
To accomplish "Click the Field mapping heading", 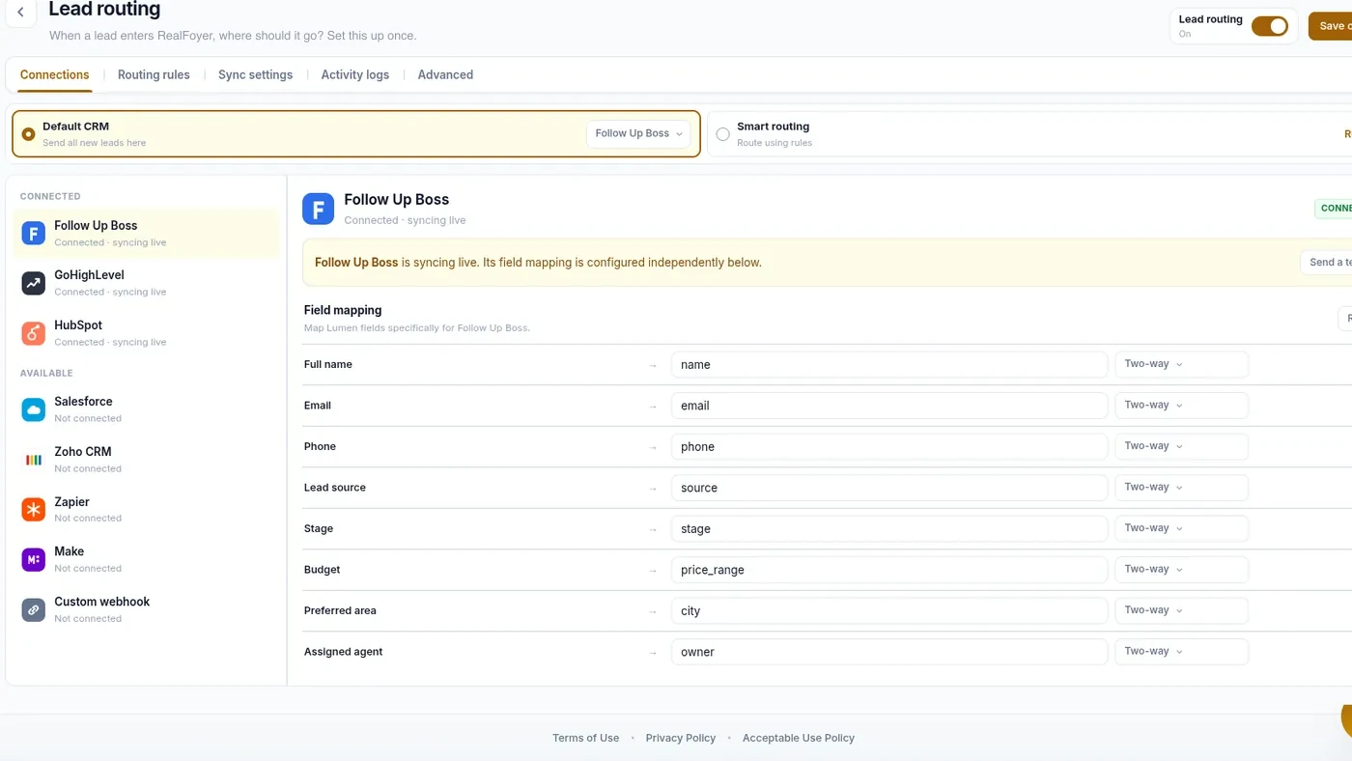I will [343, 310].
